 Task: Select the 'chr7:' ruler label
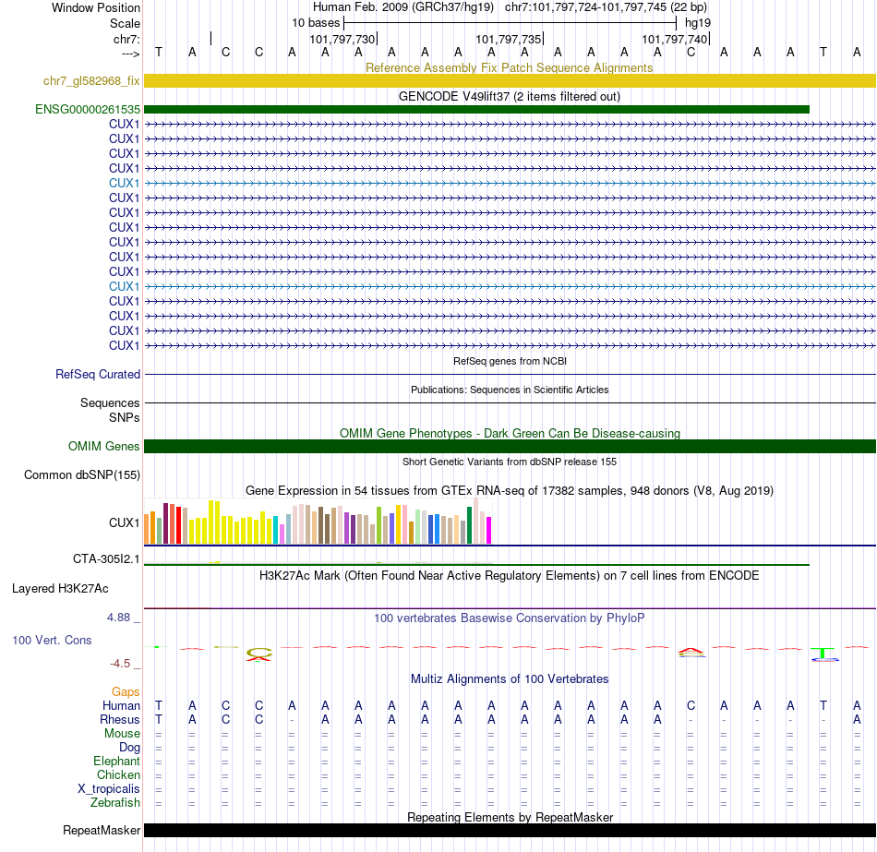(126, 39)
